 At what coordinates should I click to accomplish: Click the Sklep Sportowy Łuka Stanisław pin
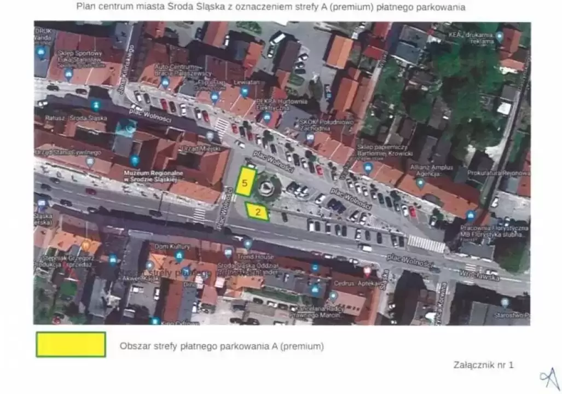tap(68, 73)
